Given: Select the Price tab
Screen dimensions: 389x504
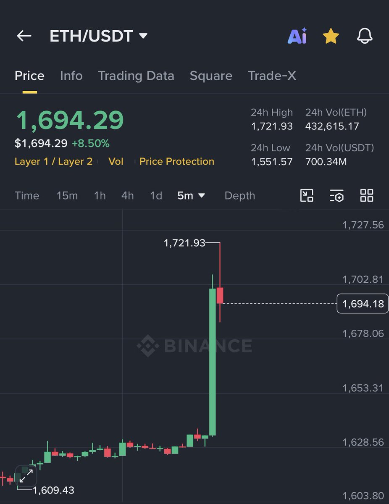Looking at the screenshot, I should [x=29, y=76].
